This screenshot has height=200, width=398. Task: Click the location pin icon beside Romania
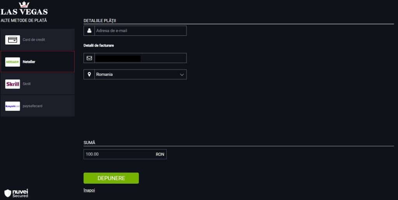pos(89,74)
